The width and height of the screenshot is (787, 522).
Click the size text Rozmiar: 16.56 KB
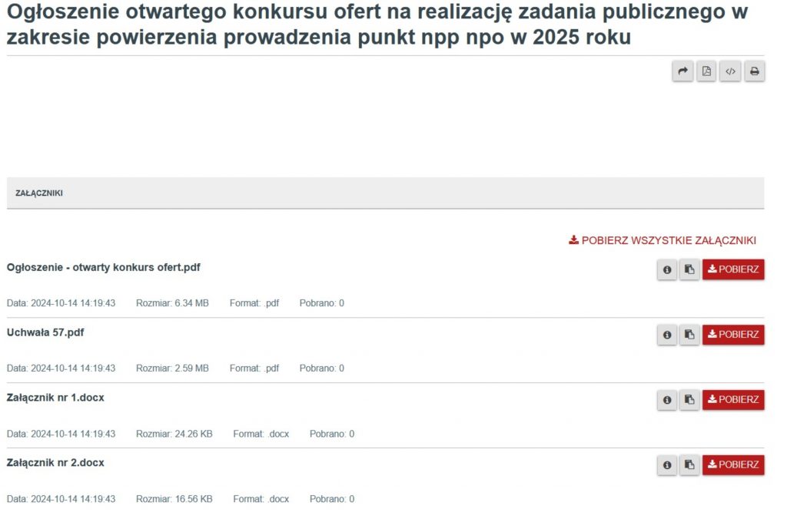tap(174, 500)
